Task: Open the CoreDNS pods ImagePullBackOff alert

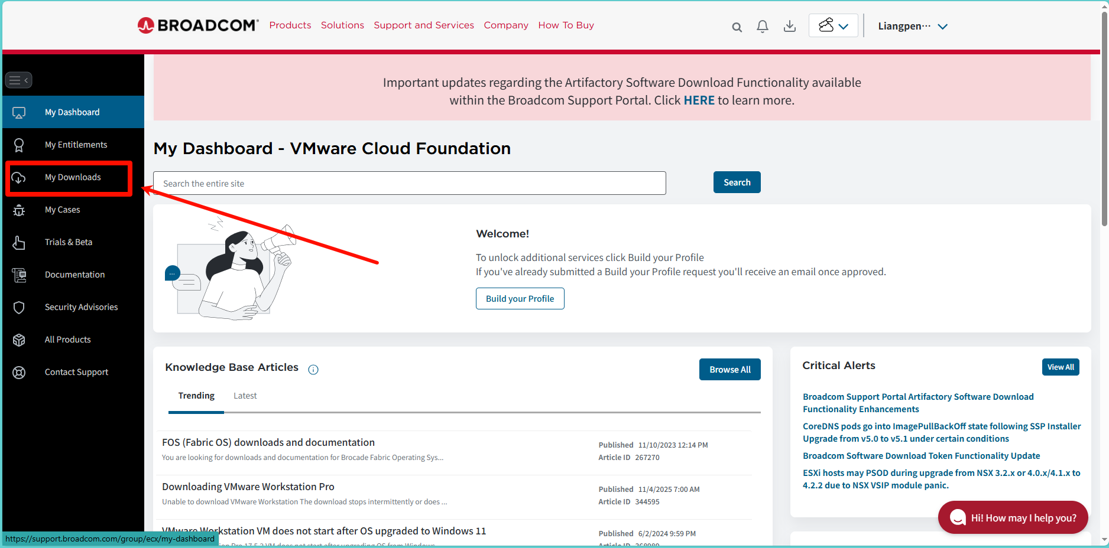Action: [942, 432]
